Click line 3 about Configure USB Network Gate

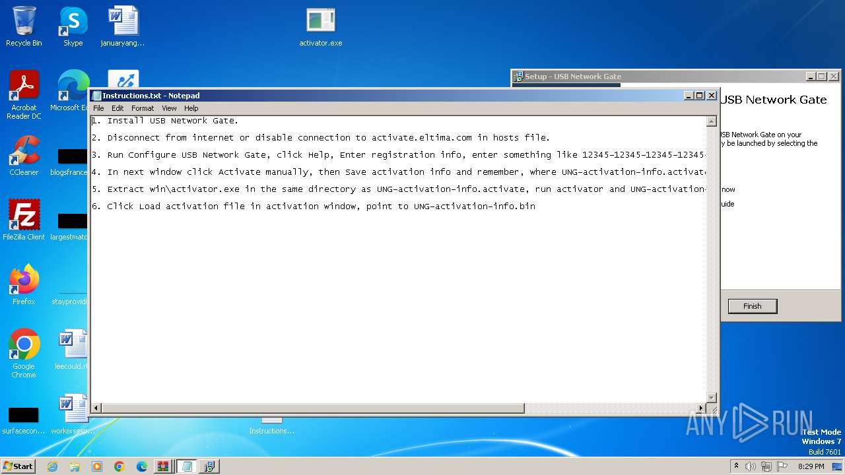tap(399, 155)
